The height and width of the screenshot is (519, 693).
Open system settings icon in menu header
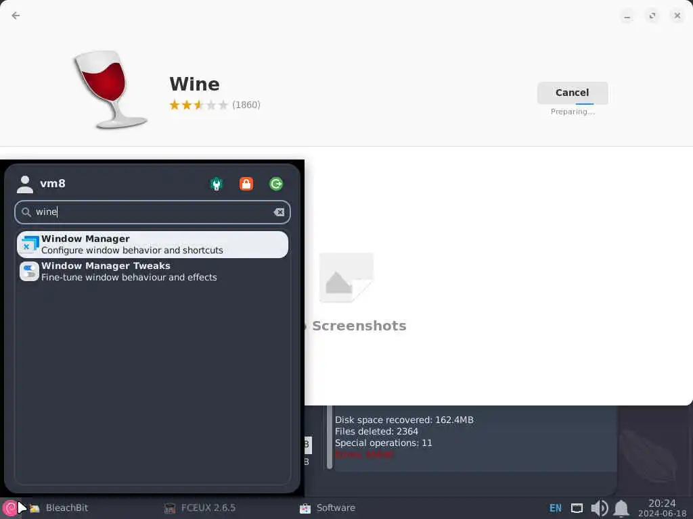(217, 184)
